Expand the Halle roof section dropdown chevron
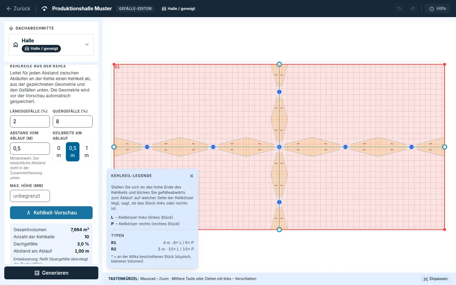This screenshot has width=456, height=285. [x=87, y=45]
